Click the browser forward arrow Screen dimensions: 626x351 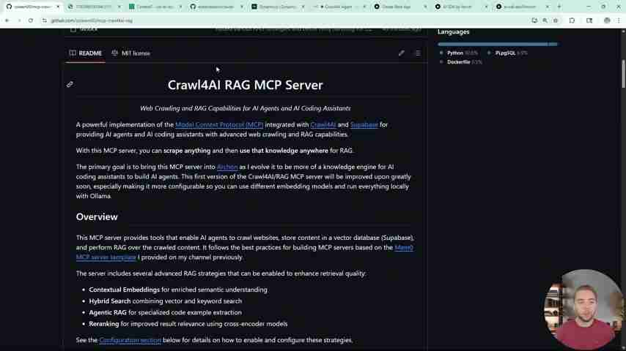coord(19,20)
